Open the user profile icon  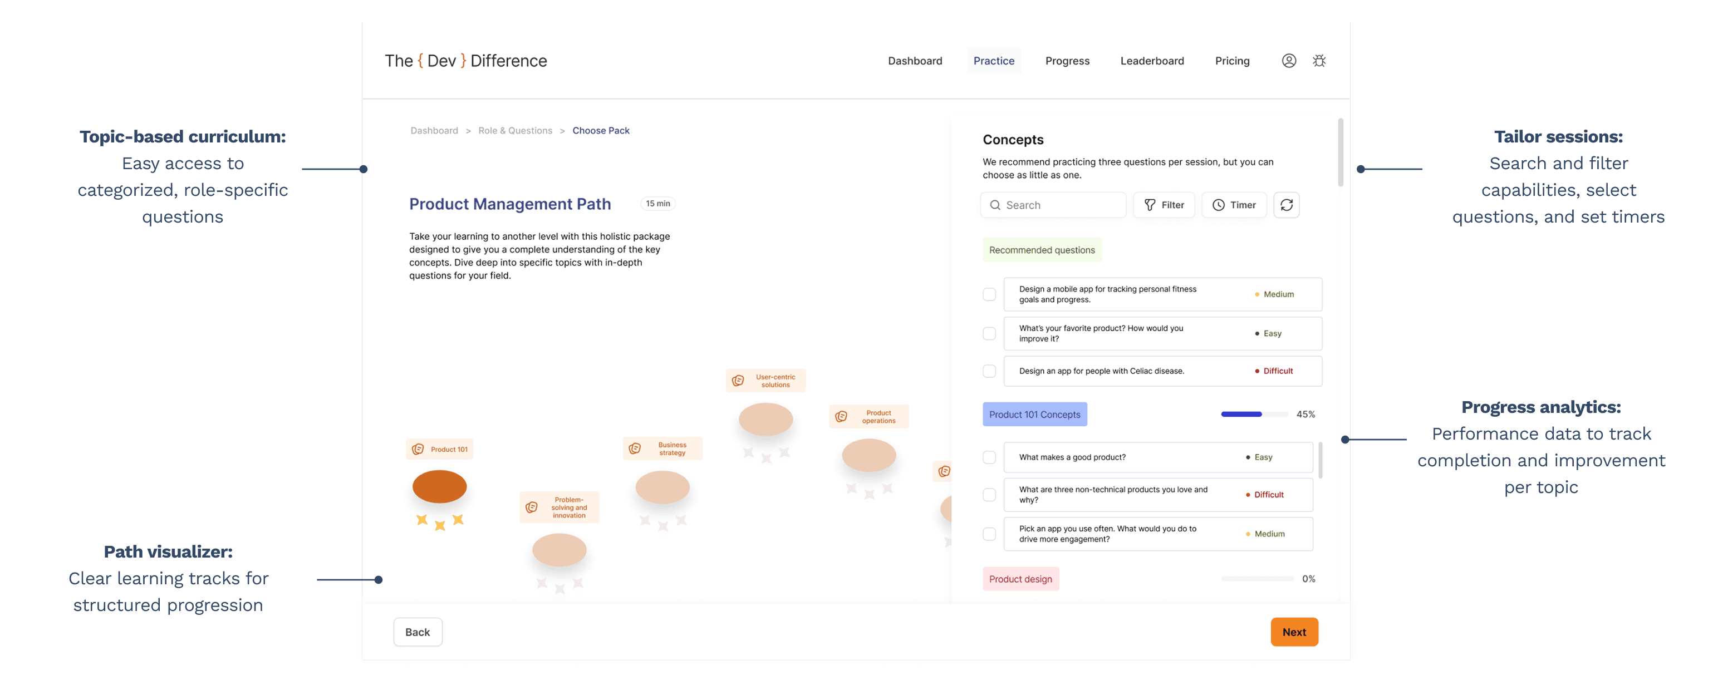[1288, 61]
